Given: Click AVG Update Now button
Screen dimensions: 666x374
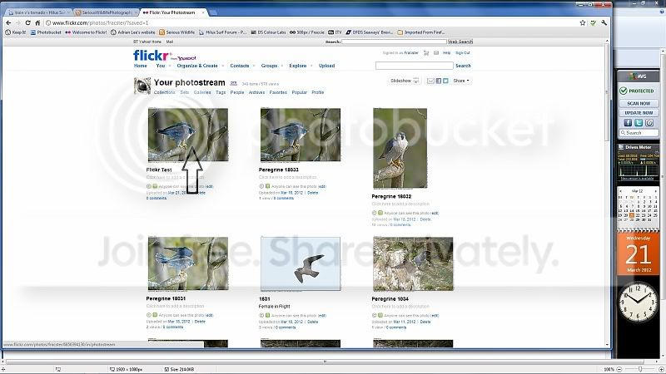Looking at the screenshot, I should (639, 113).
